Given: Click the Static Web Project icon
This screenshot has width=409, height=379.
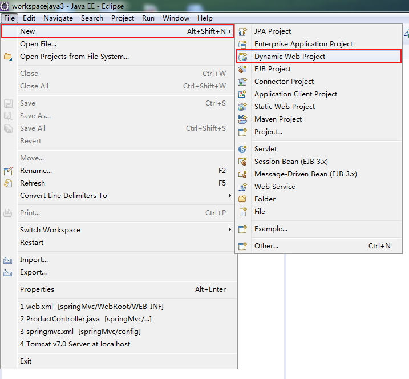Looking at the screenshot, I should pyautogui.click(x=242, y=107).
